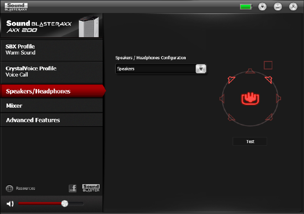Open the Resources link
Viewport: 304px width, 214px height.
coord(26,188)
